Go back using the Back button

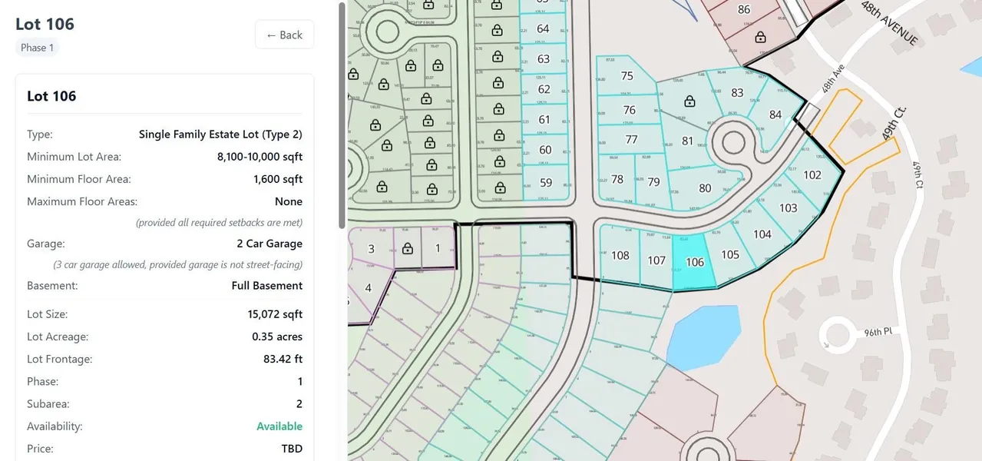(284, 35)
